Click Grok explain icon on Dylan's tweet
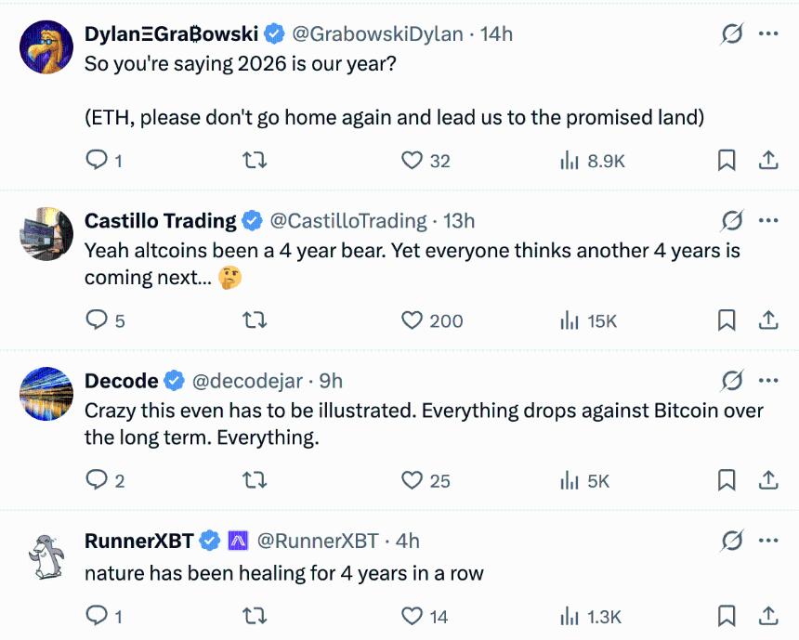The height and width of the screenshot is (640, 799). click(732, 34)
